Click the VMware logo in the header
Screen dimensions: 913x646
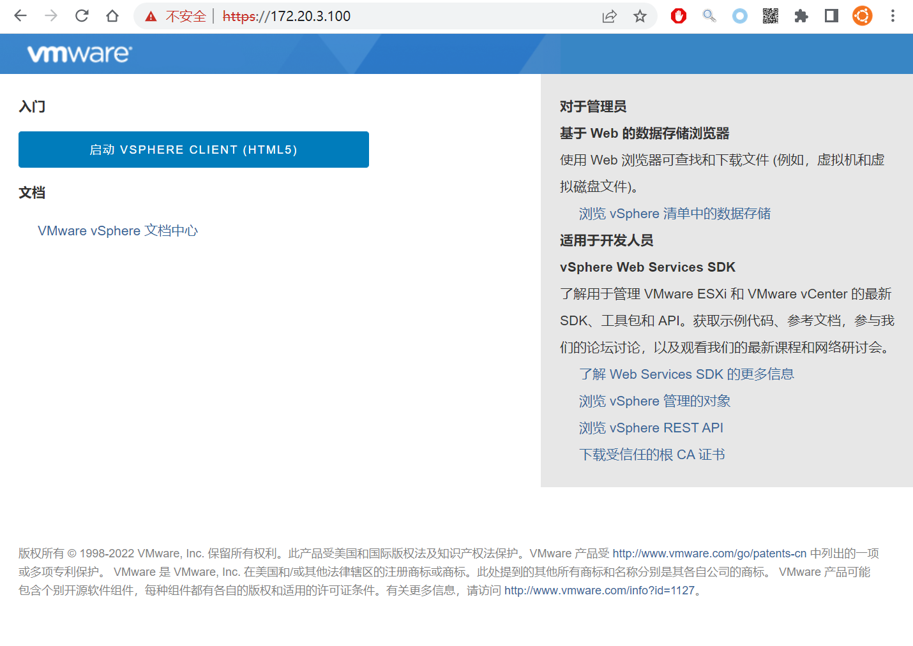80,54
